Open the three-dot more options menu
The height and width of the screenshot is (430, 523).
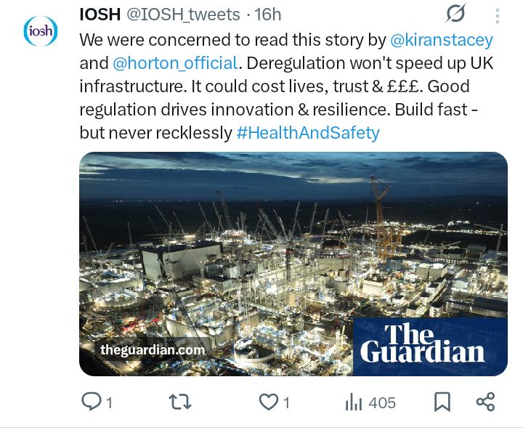click(498, 15)
